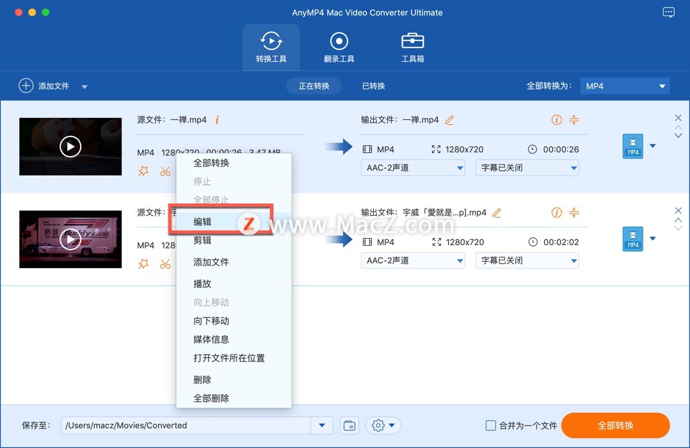
Task: Play the second video truck thumbnail
Action: (x=70, y=239)
